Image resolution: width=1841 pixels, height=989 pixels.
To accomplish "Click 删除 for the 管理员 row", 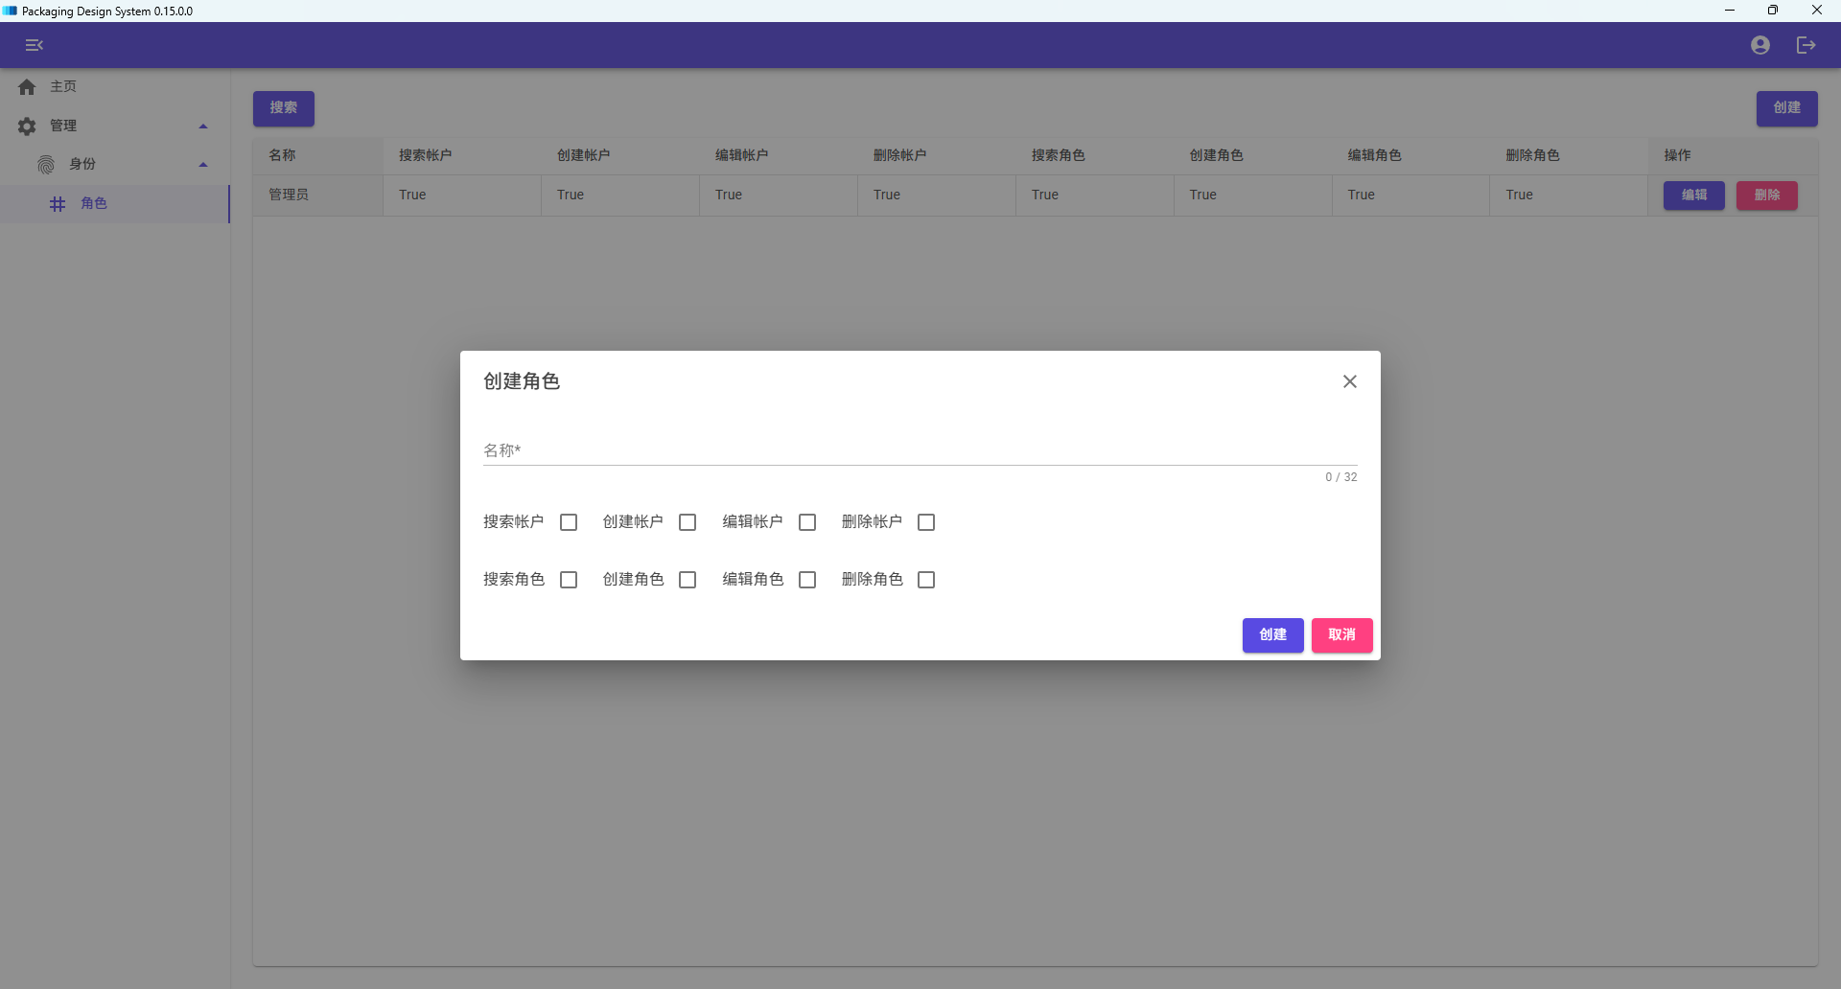I will (1766, 195).
